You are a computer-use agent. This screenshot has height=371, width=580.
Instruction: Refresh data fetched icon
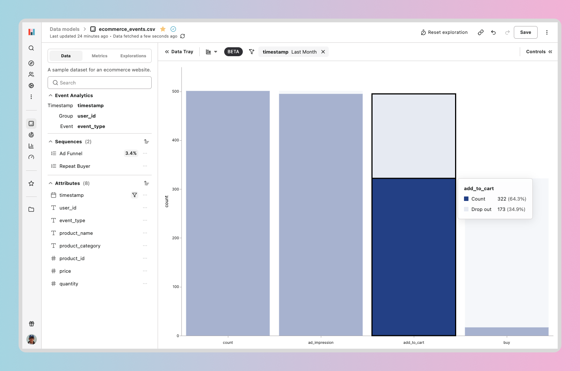[183, 36]
